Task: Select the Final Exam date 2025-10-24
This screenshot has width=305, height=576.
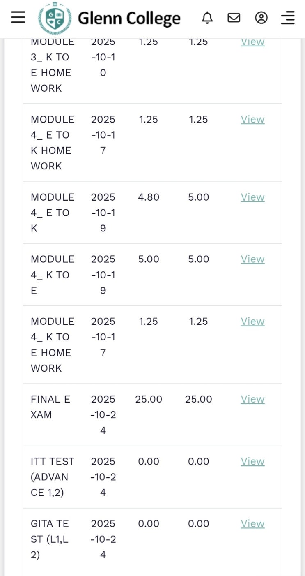Action: [x=103, y=414]
